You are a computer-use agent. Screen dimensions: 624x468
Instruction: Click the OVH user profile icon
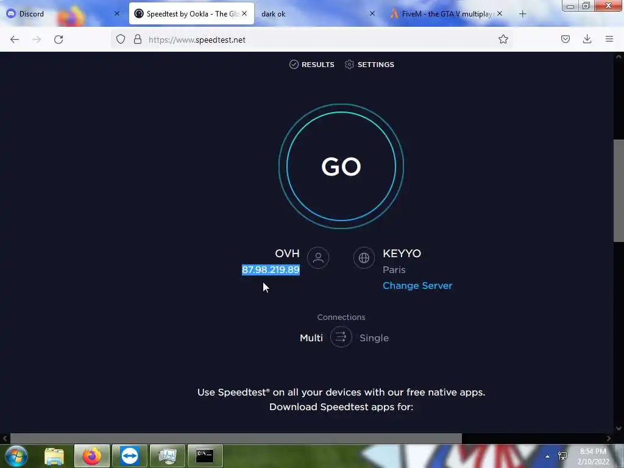[x=318, y=258]
